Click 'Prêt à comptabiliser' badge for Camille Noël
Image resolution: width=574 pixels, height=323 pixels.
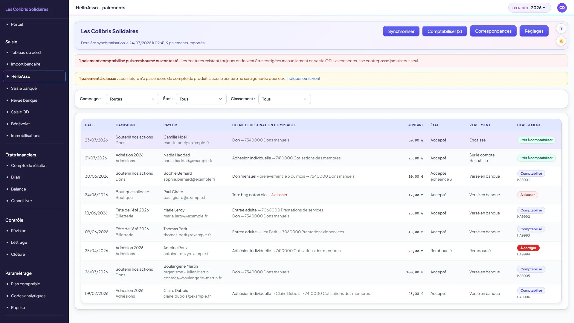536,140
